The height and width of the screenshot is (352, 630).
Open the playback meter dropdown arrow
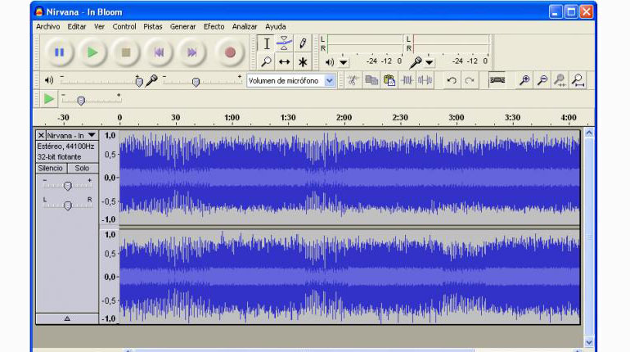[344, 63]
